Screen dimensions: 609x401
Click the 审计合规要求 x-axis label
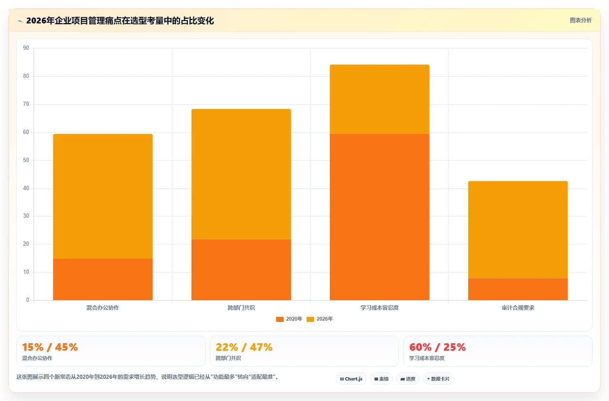click(x=518, y=308)
